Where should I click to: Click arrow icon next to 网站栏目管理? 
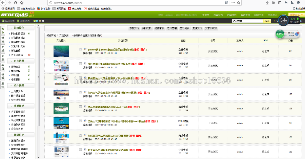point(29,33)
